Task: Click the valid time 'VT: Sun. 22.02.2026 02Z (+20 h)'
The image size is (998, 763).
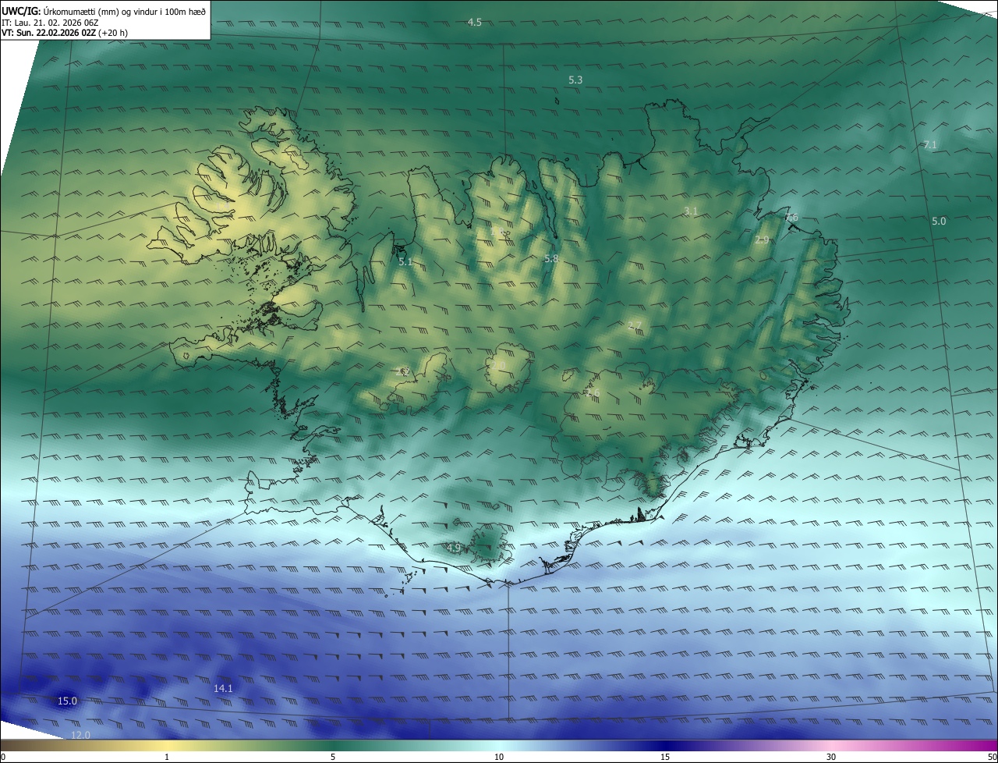Action: [x=65, y=33]
